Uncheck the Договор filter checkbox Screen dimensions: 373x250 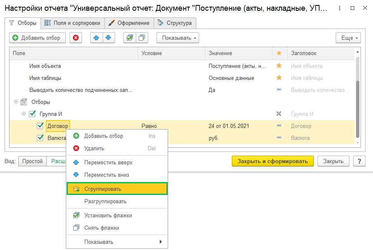point(40,125)
